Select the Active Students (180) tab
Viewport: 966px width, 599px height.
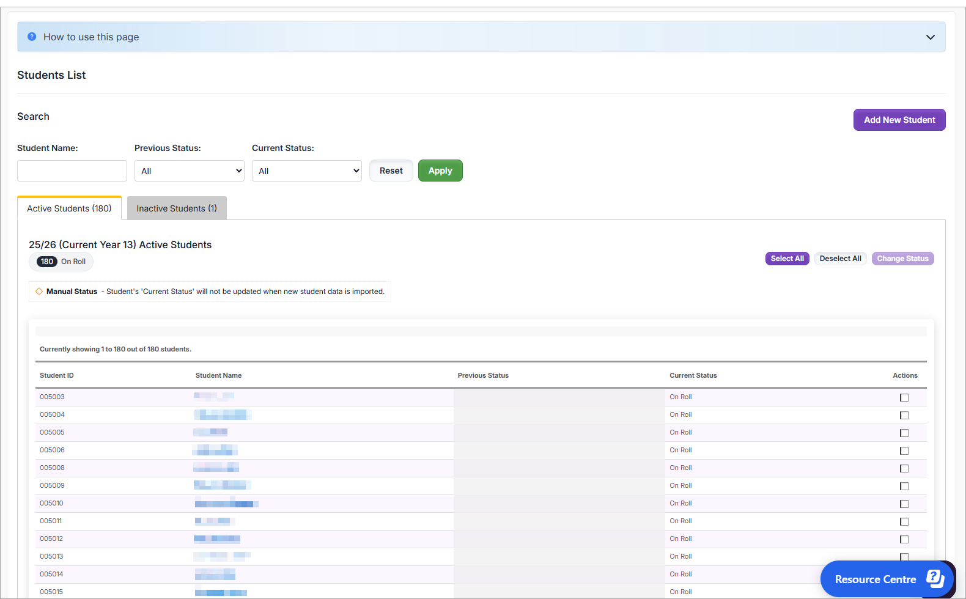(69, 208)
